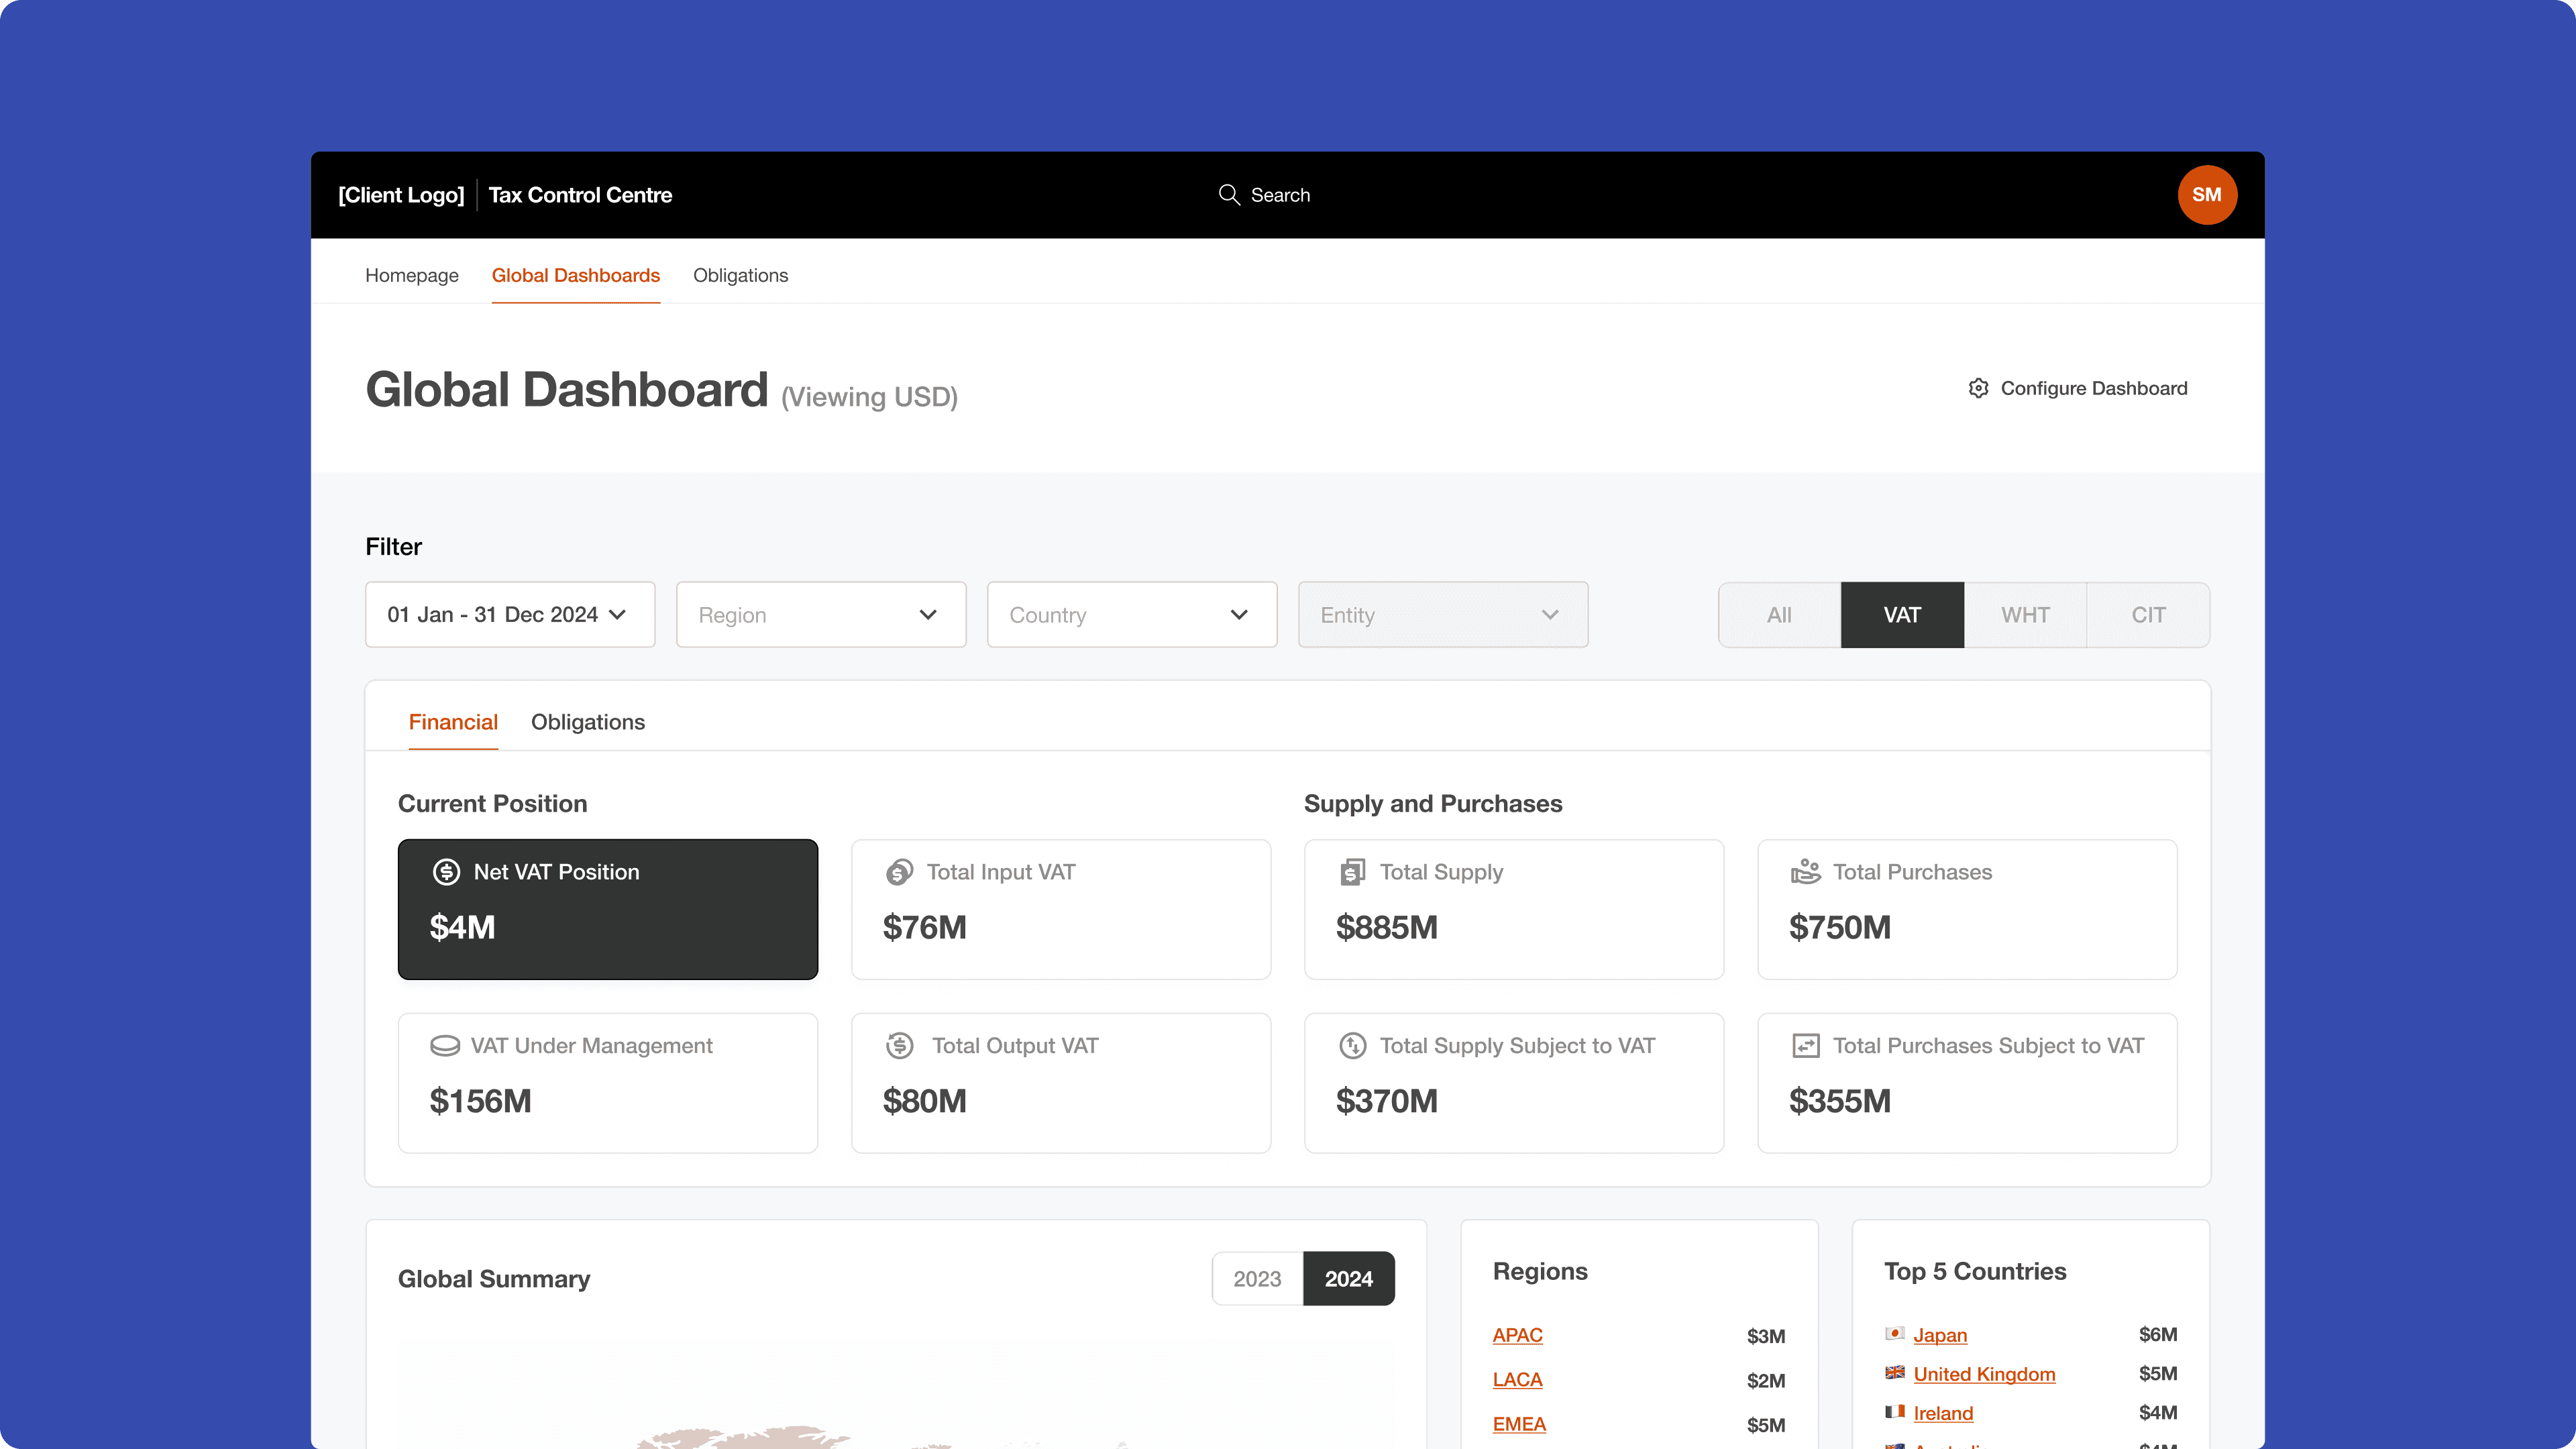Go to the Homepage nav tab
This screenshot has width=2576, height=1449.
(x=412, y=275)
